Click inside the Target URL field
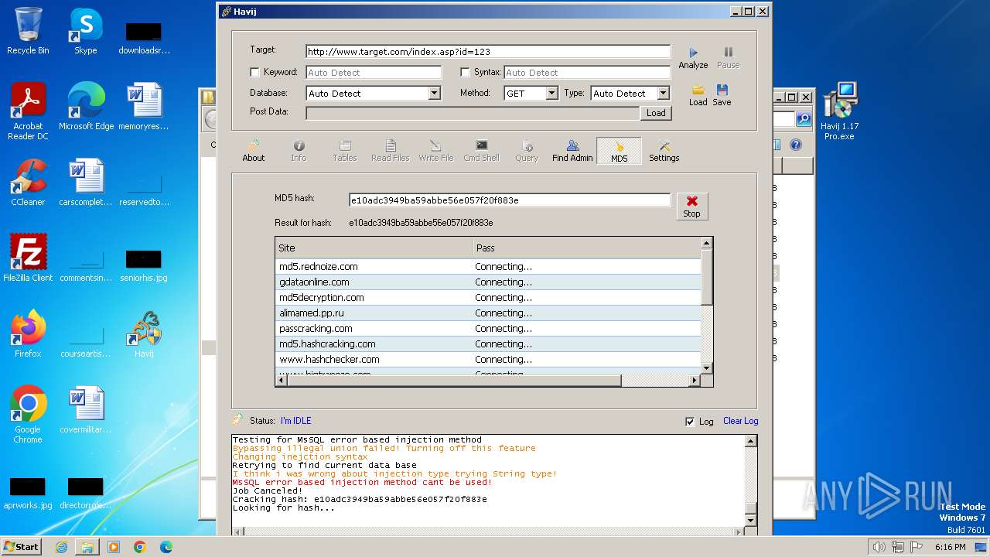 click(x=487, y=52)
